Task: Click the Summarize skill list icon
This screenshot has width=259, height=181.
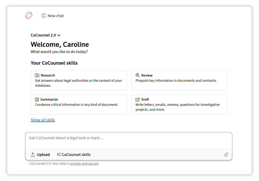Action: point(37,100)
